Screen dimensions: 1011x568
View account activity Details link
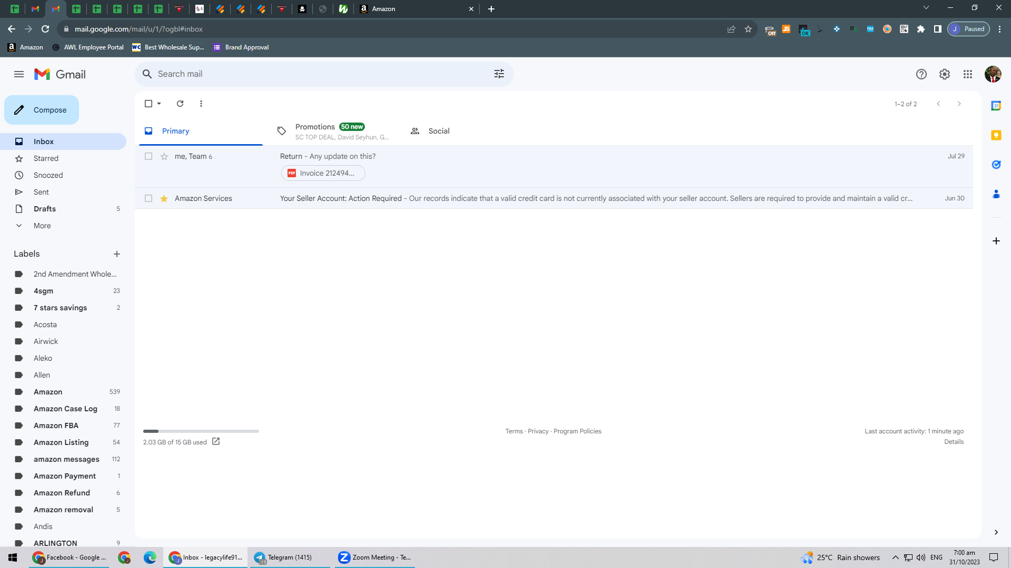pyautogui.click(x=954, y=442)
